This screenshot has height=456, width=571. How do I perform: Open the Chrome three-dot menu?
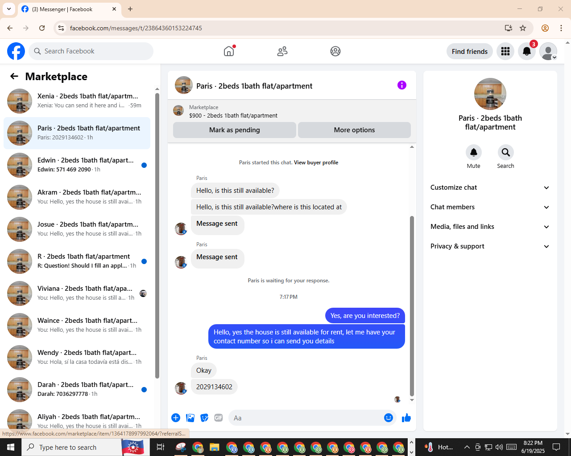561,28
